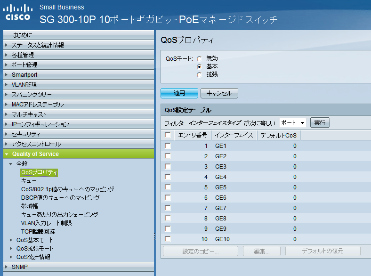
Task: Check the box for the GE5 row
Action: (x=168, y=187)
